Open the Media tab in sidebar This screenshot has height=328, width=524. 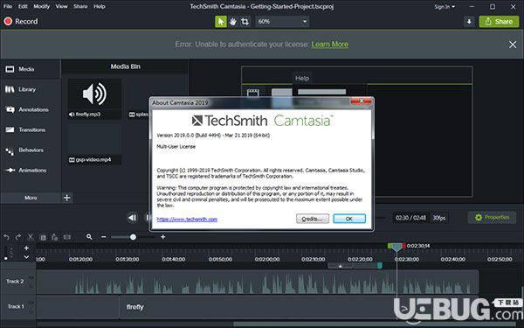pyautogui.click(x=30, y=69)
